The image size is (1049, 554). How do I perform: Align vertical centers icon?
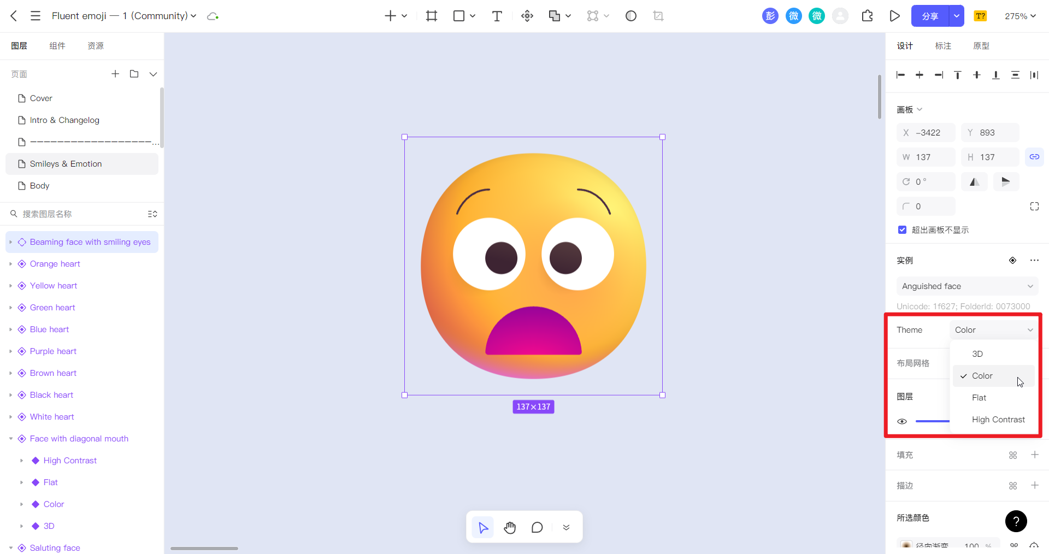click(x=977, y=75)
